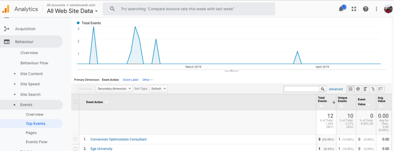Switch to the Pivot view

point(381,89)
